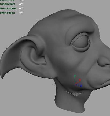Click the green Y axis label
The width and height of the screenshot is (110, 116).
coord(75,76)
